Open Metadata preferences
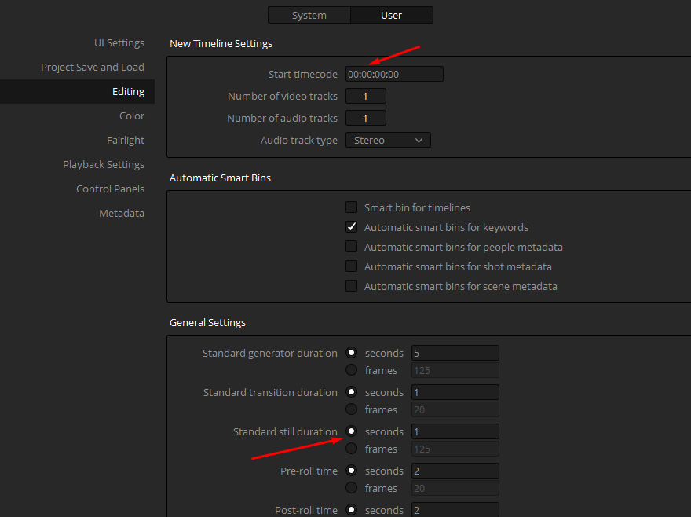 (x=122, y=213)
